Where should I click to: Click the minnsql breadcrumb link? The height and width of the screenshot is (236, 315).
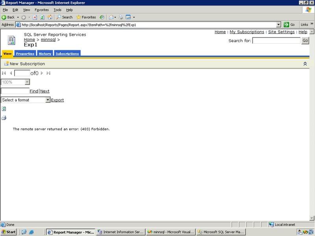tap(48, 40)
